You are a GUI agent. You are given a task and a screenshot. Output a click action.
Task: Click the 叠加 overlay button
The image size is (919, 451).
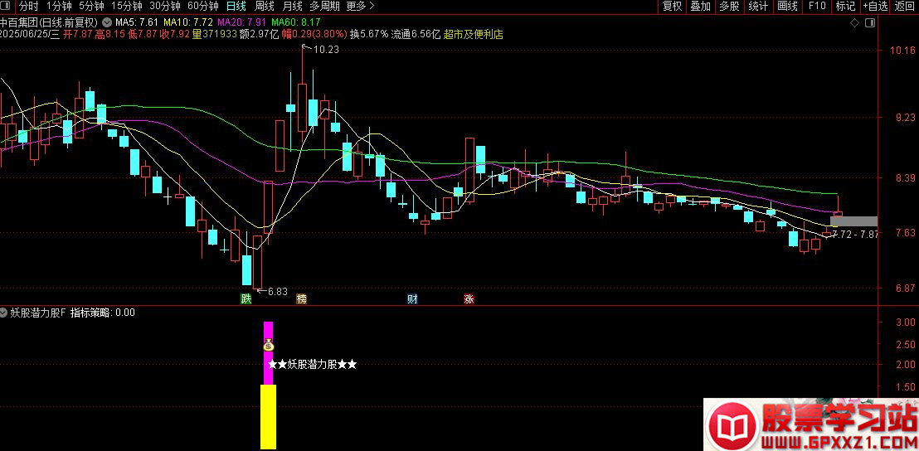click(700, 7)
